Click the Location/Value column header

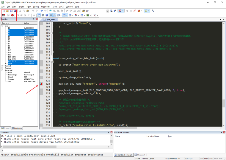[x=156, y=136]
